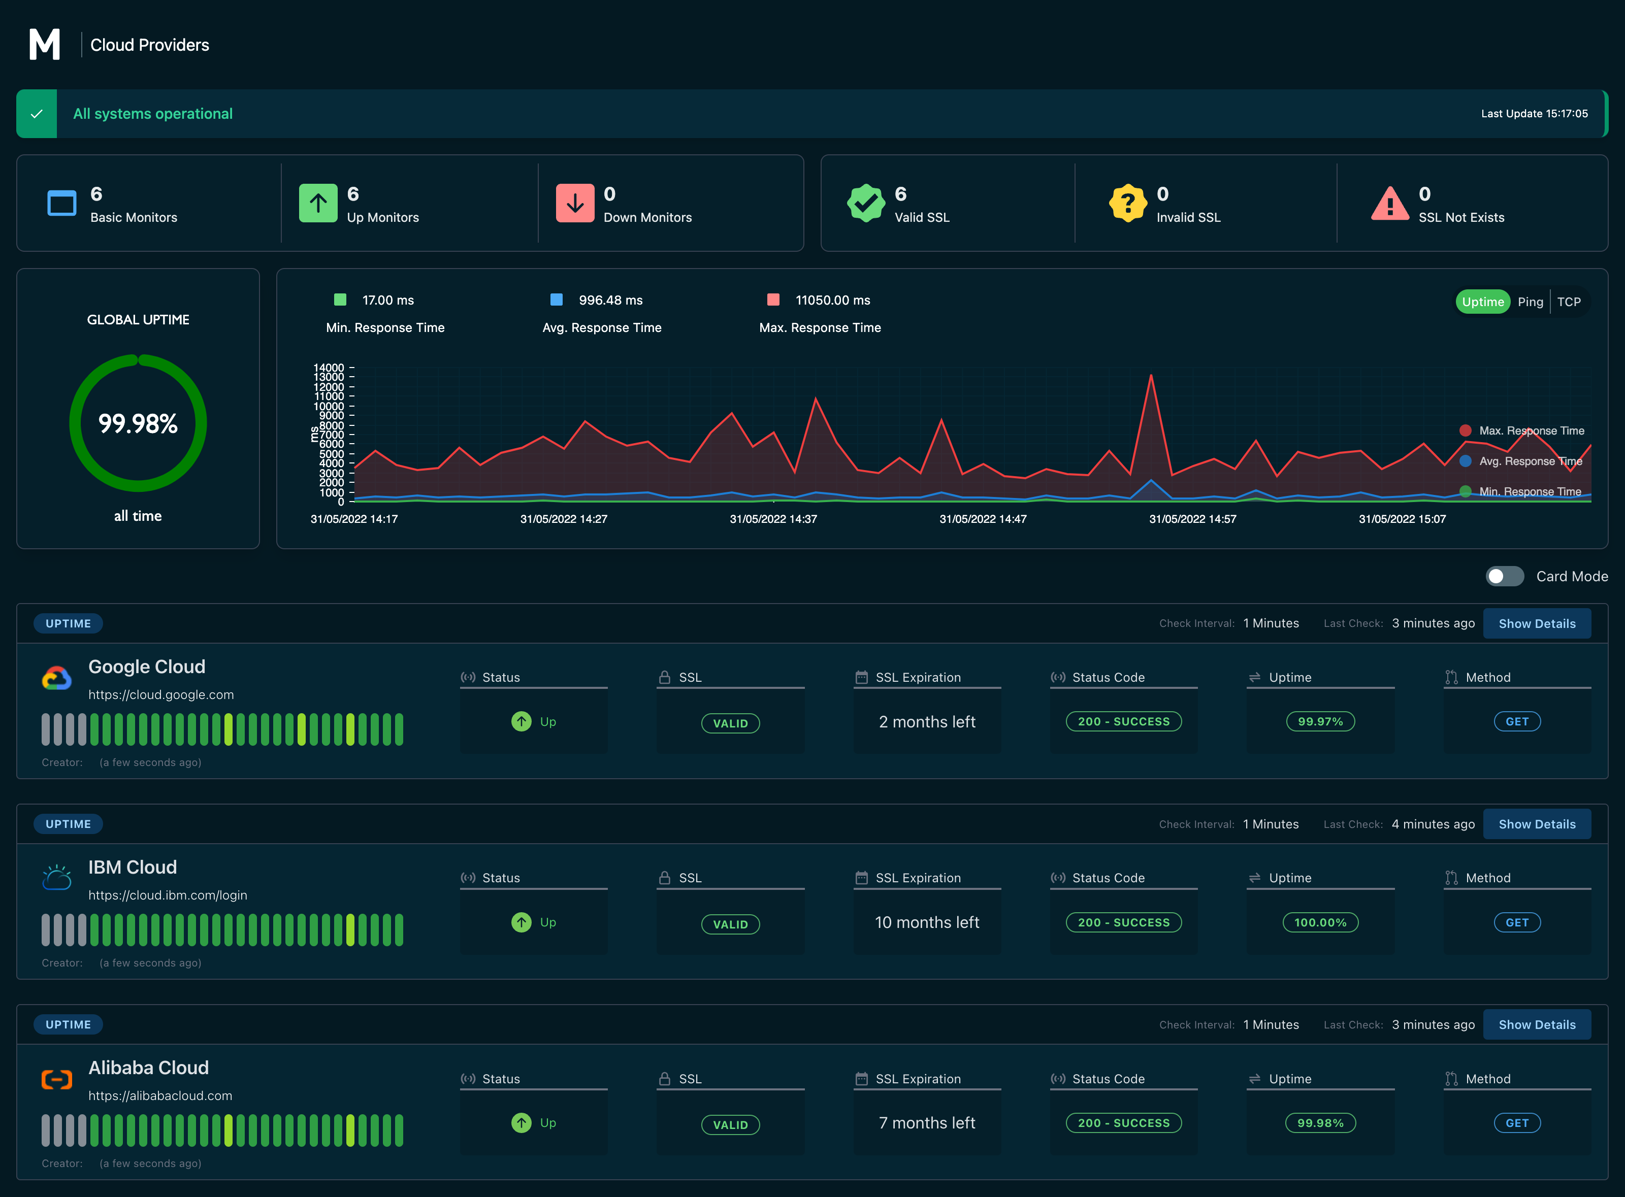Click the M logo in the header
The width and height of the screenshot is (1625, 1197).
tap(44, 44)
